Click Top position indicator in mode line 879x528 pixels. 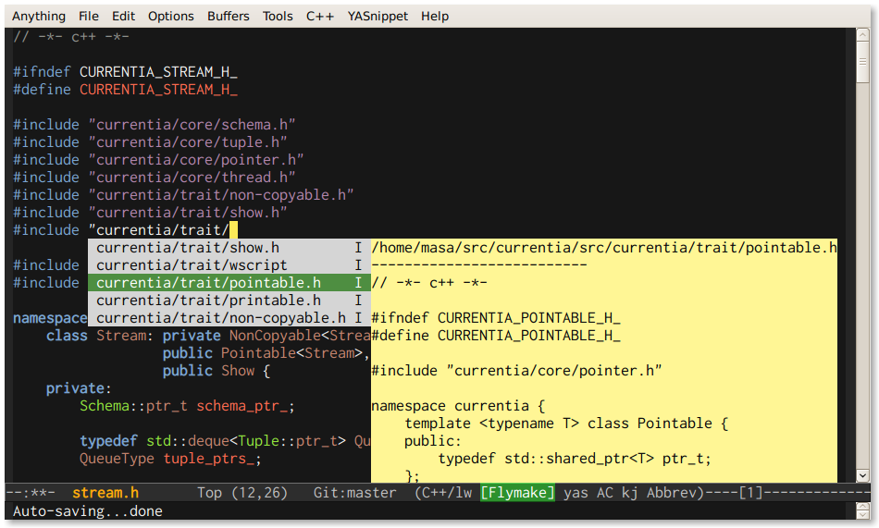(210, 493)
